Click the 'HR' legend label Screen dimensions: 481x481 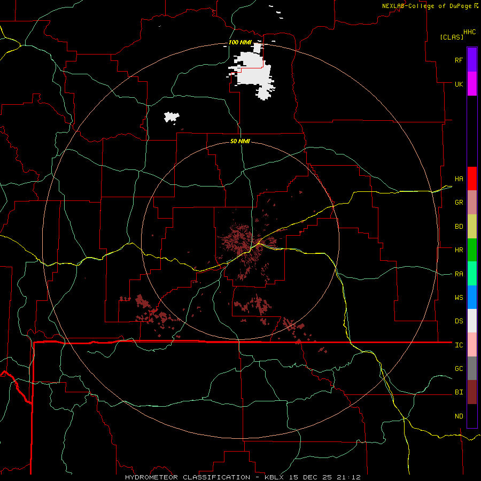click(x=459, y=250)
